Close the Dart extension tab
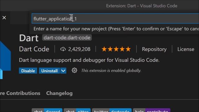Image resolution: width=199 pixels, height=112 pixels. pyautogui.click(x=4, y=18)
